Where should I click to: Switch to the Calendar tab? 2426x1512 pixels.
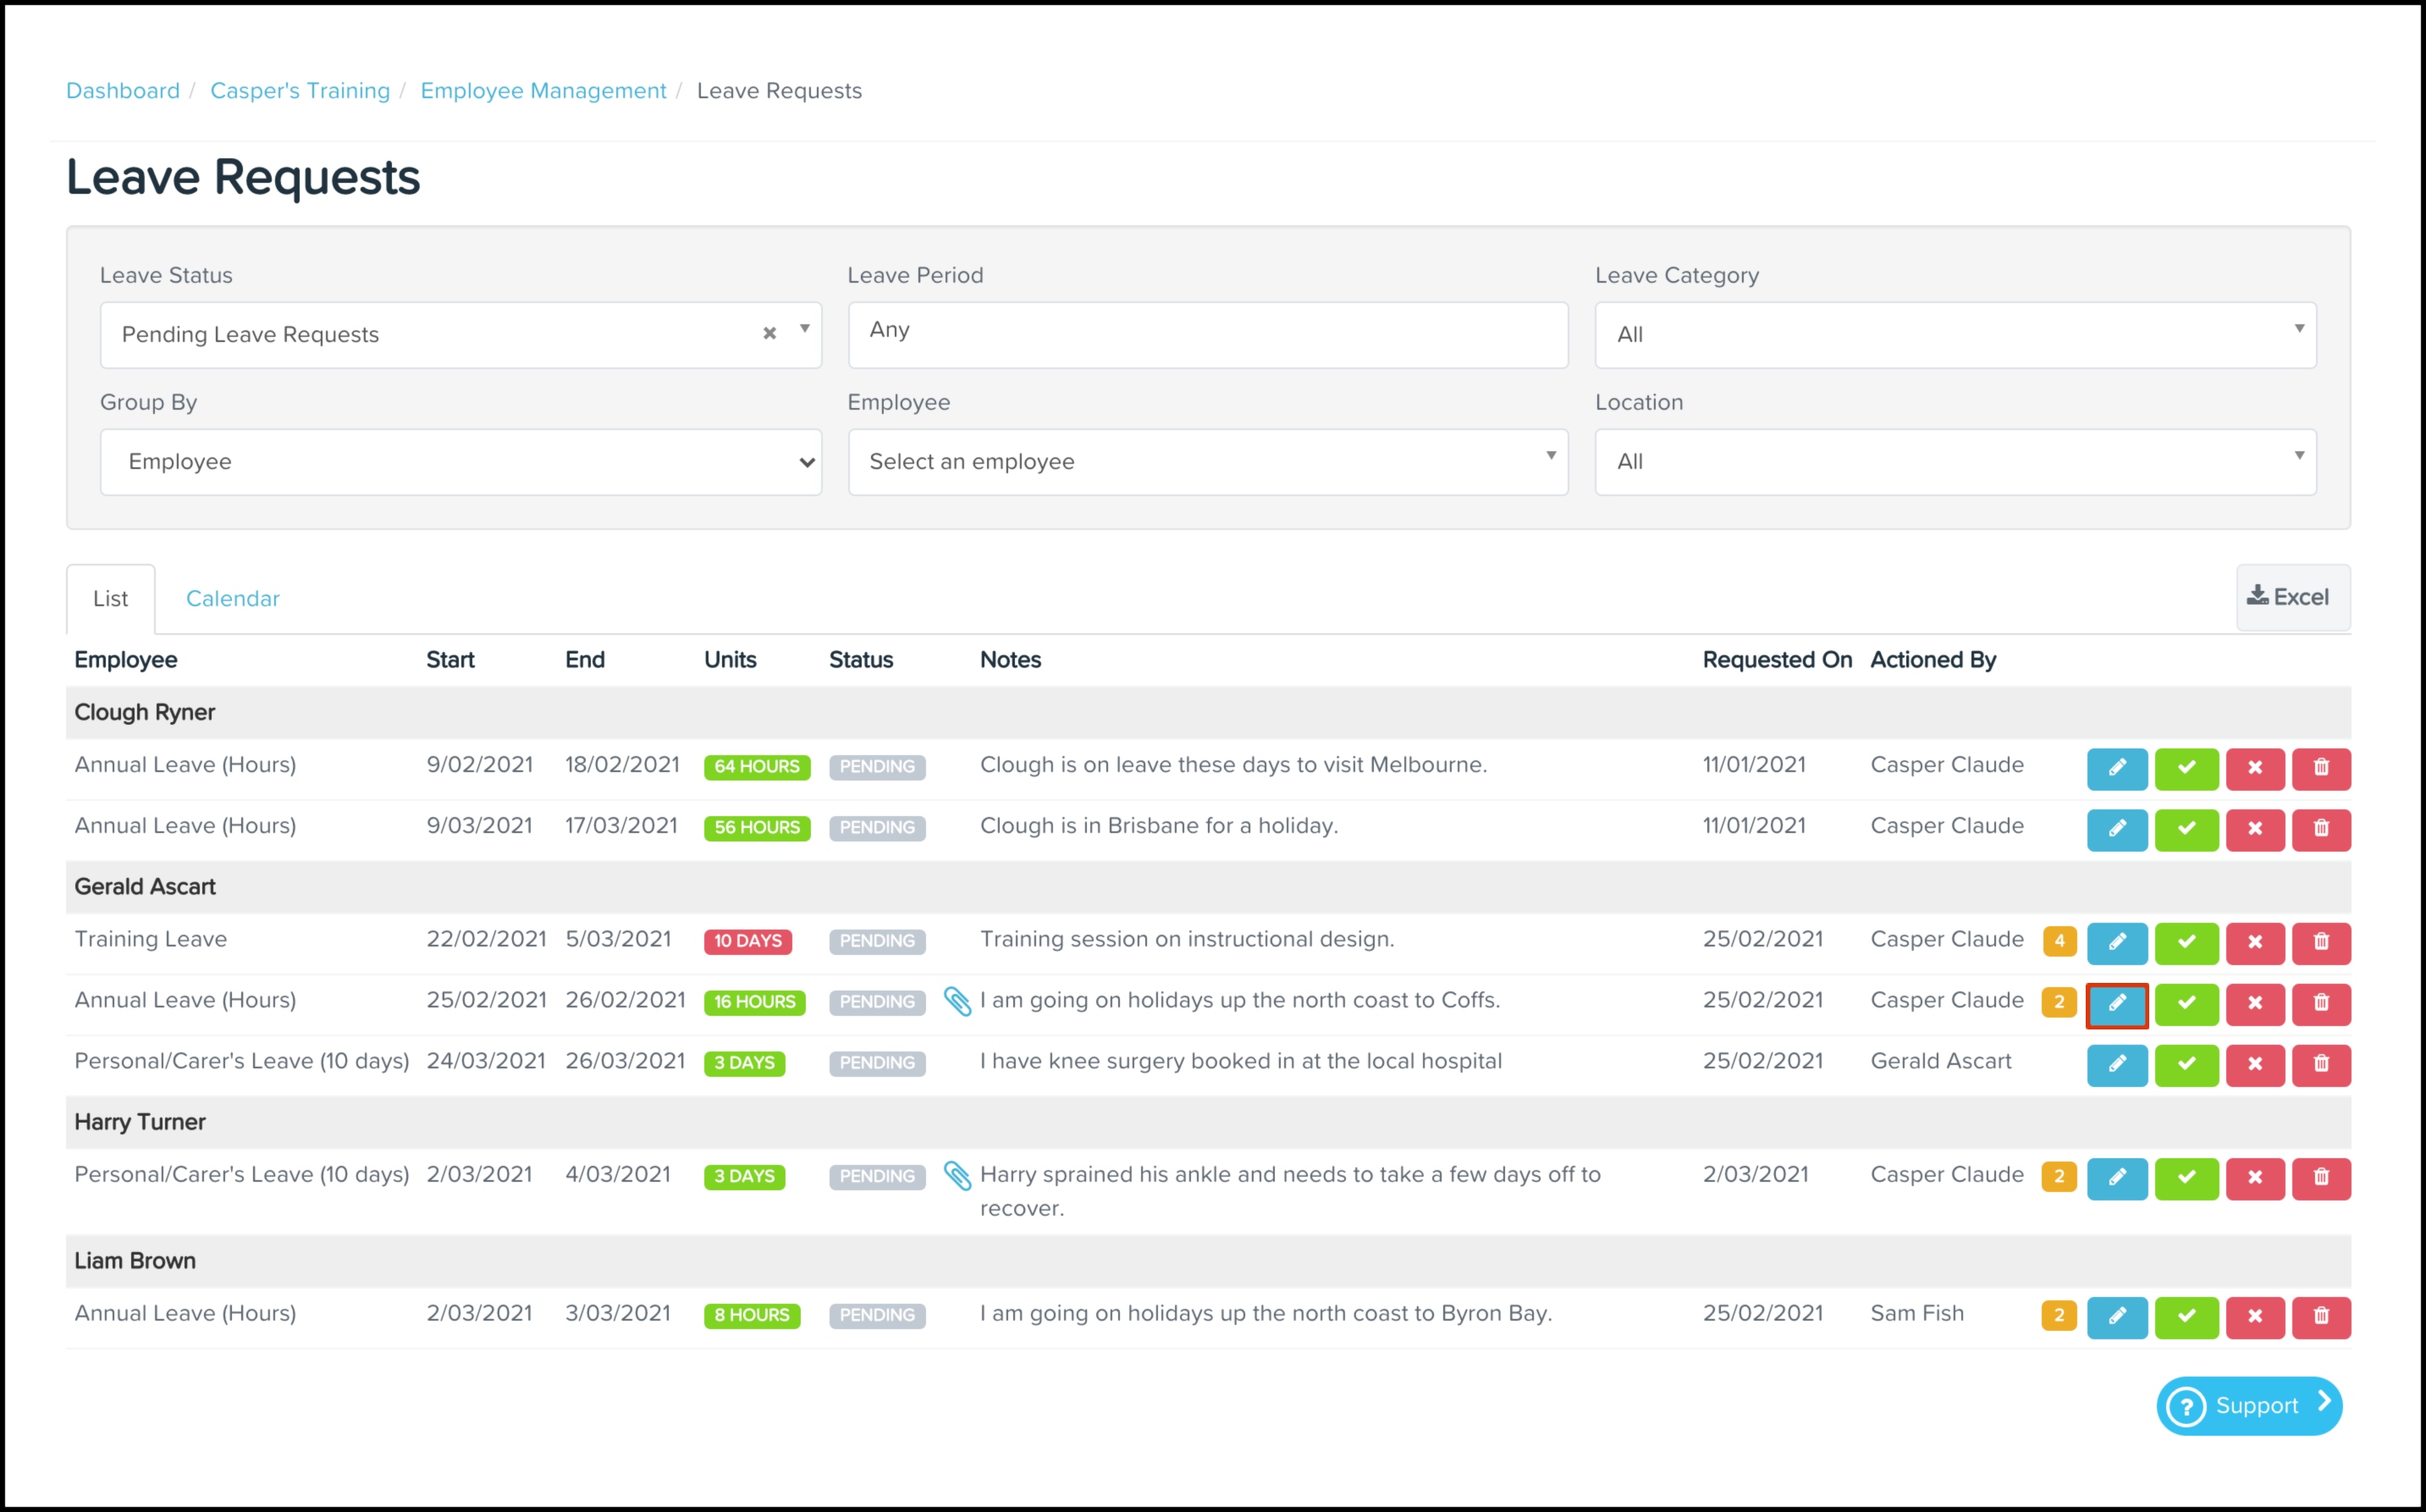pos(232,598)
